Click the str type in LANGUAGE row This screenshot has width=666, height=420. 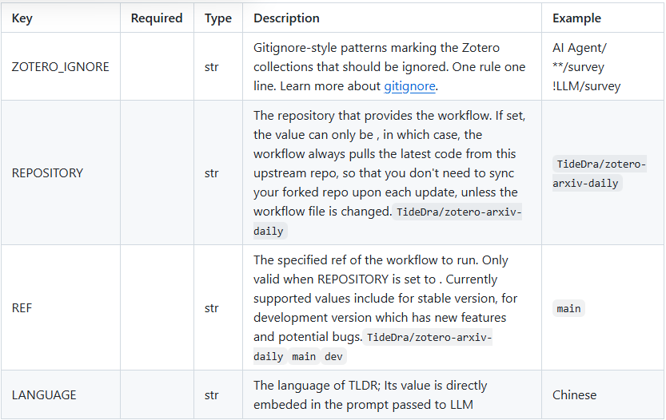click(x=212, y=394)
